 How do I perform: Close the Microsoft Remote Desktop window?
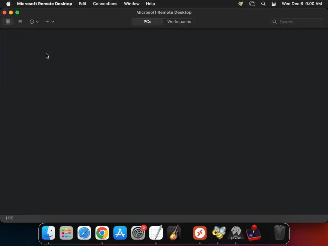(x=4, y=12)
